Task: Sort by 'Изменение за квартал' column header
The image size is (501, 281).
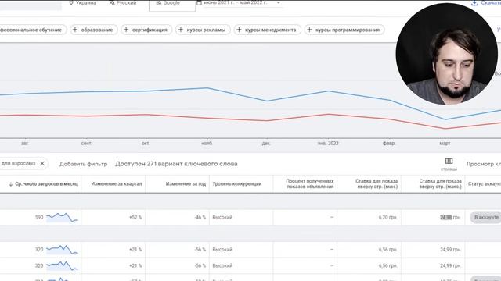Action: (117, 184)
